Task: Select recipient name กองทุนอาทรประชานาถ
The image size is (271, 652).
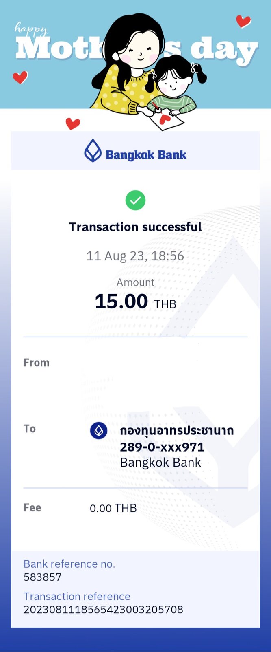Action: (x=177, y=430)
